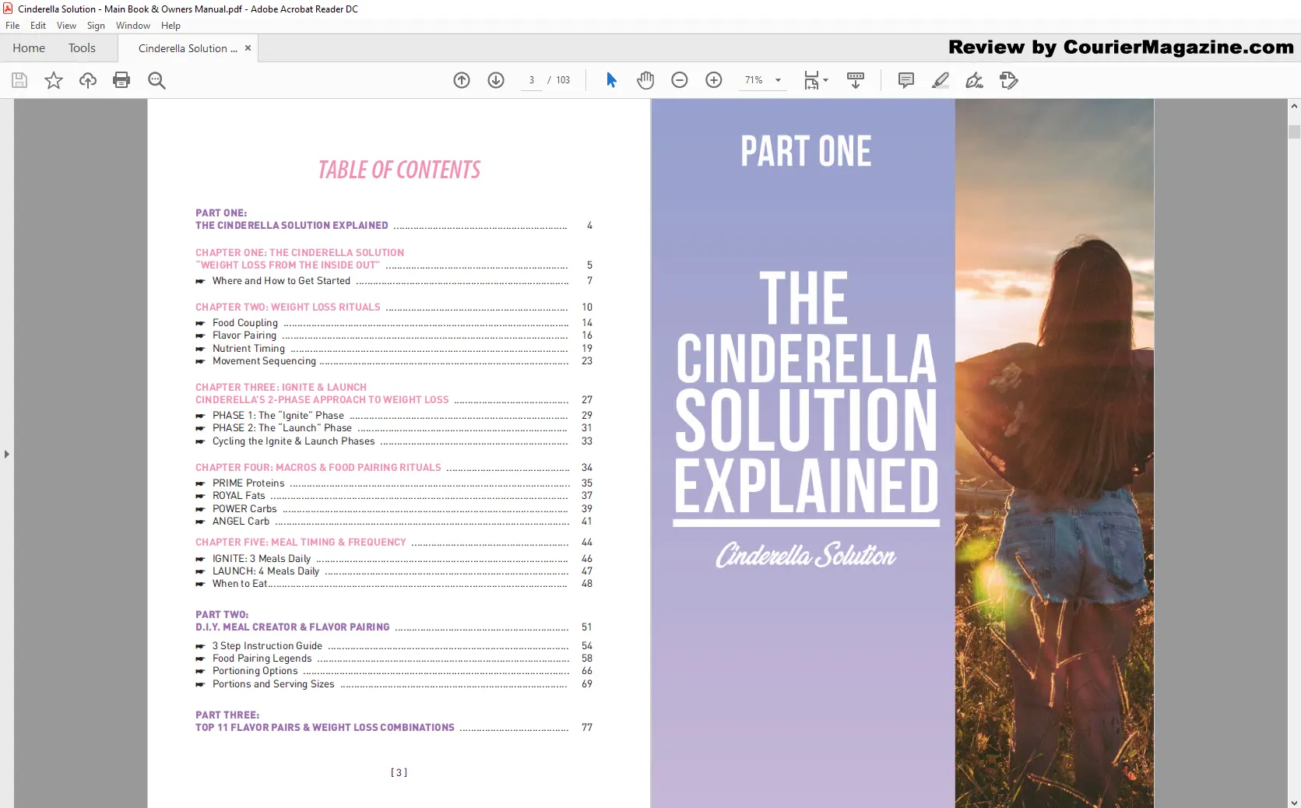Click 'THE CINDERELLA SOLUTION EXPLAINED' contents heading
The height and width of the screenshot is (808, 1301).
pos(292,226)
